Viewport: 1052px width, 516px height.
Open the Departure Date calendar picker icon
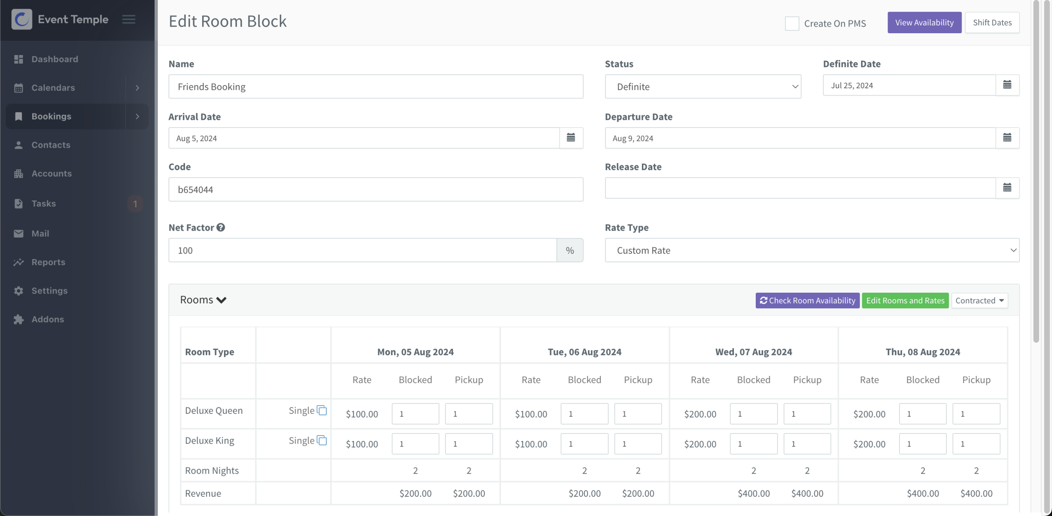pos(1007,138)
